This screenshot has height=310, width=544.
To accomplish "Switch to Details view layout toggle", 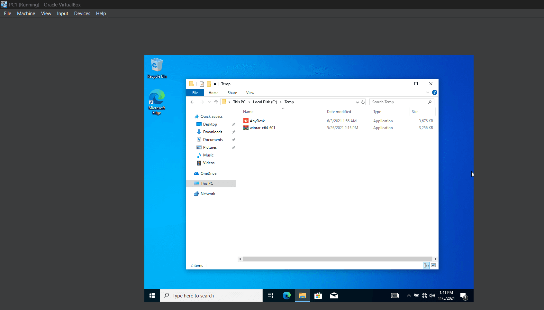I will click(x=426, y=265).
